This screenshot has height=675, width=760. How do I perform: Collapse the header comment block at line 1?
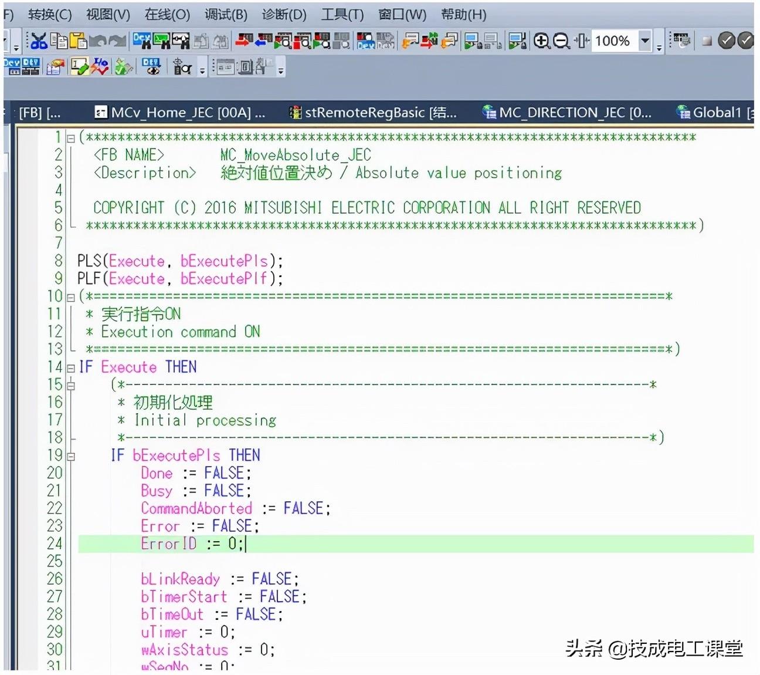(71, 139)
